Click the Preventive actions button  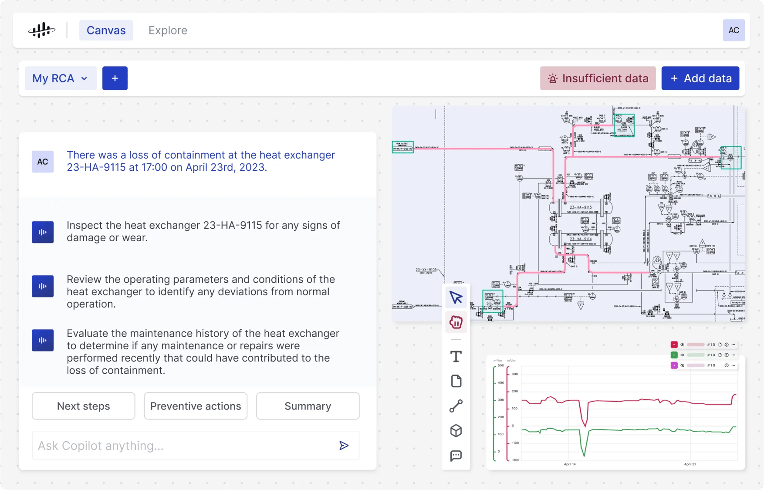(x=196, y=406)
